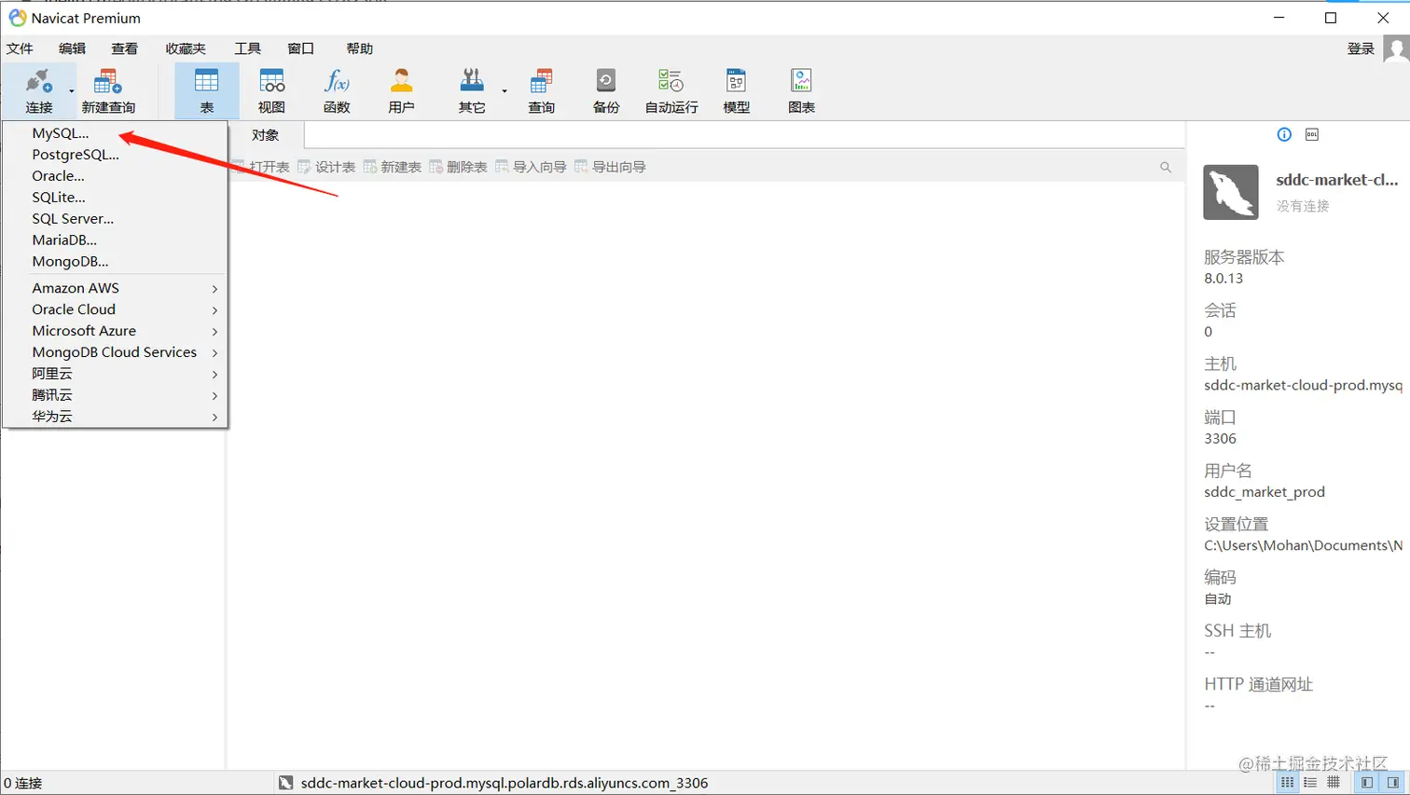
Task: Toggle the right information pane button
Action: point(1393,783)
